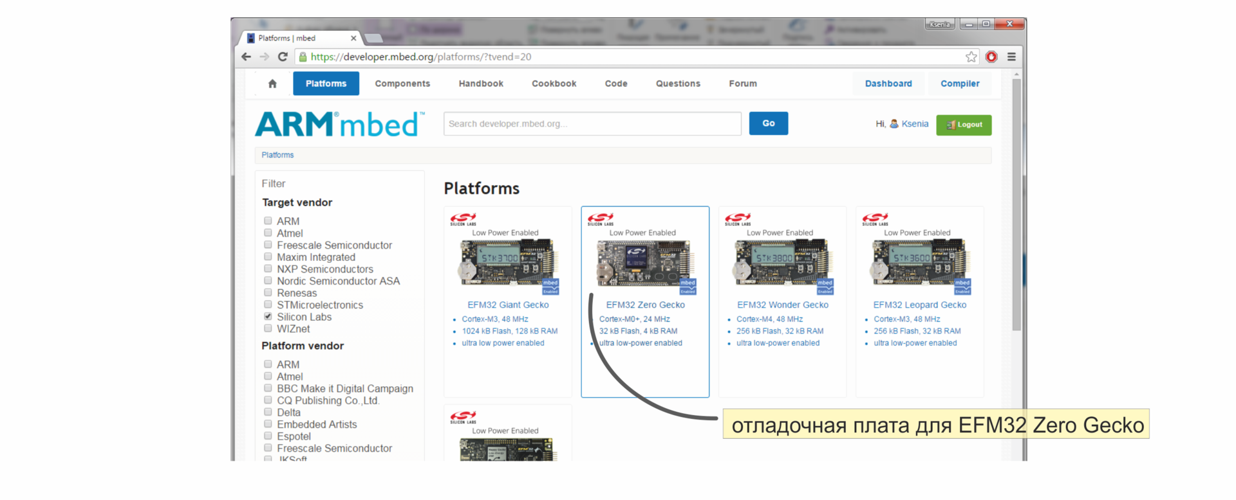The image size is (1236, 500).
Task: Open the Code nav tab
Action: coord(616,84)
